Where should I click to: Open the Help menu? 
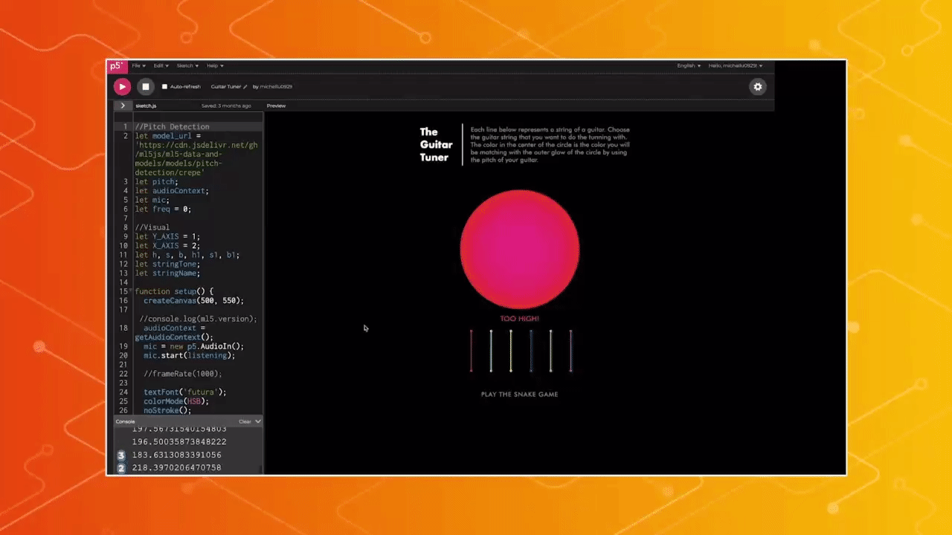[x=215, y=66]
